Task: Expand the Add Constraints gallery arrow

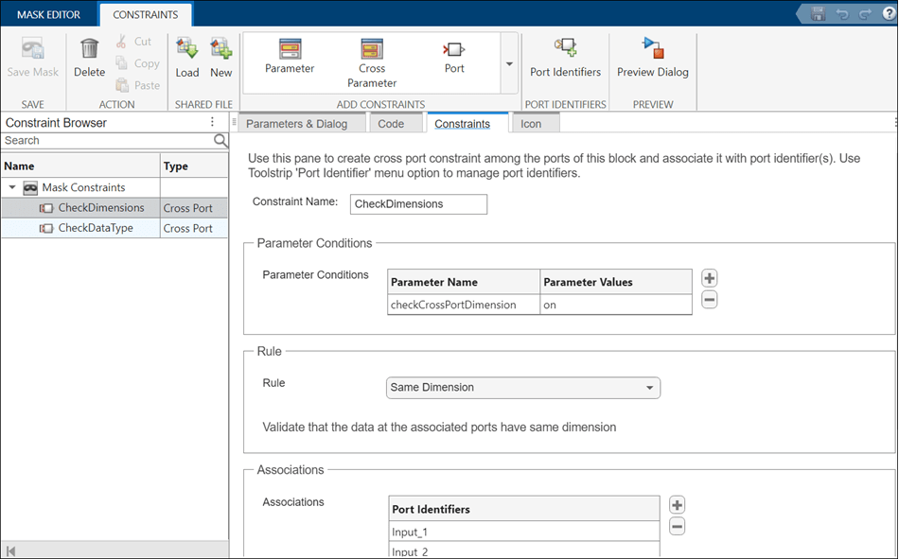Action: click(509, 64)
